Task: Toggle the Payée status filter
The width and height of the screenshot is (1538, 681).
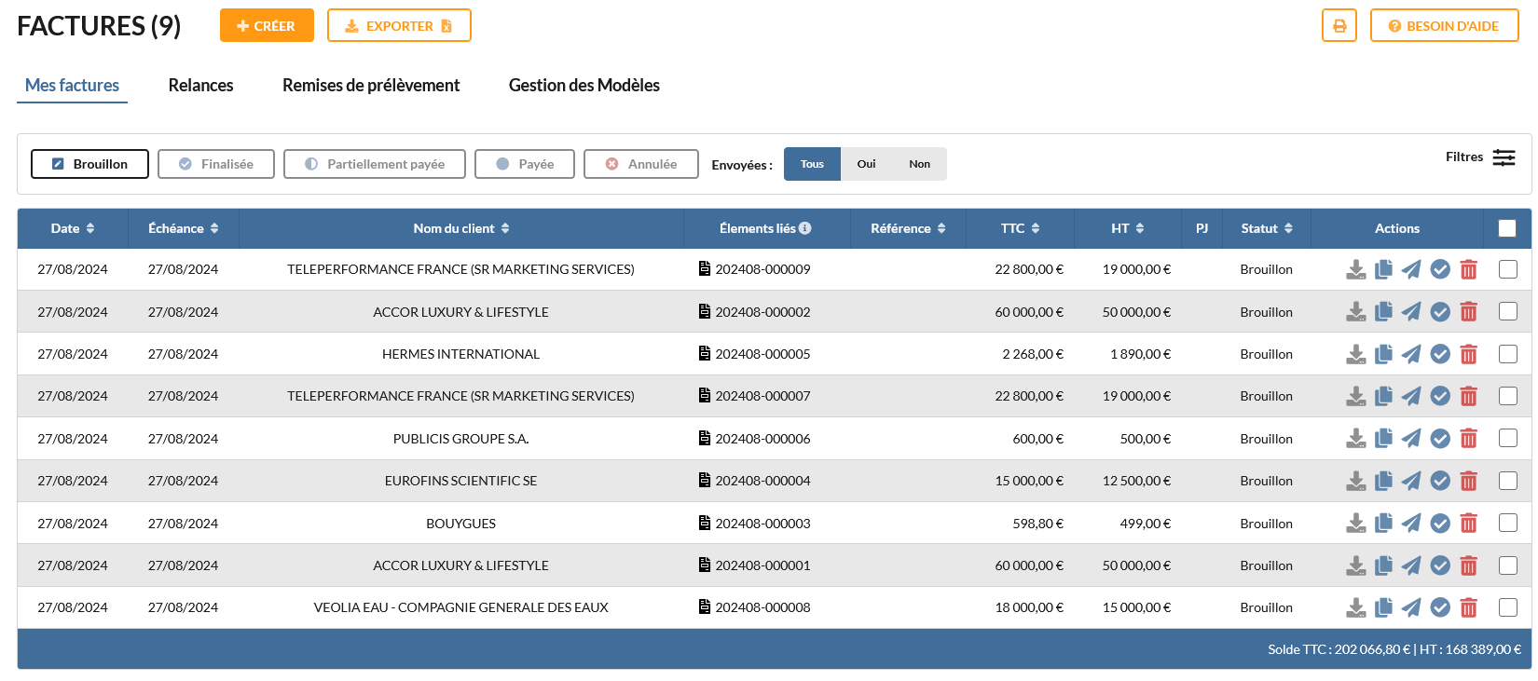Action: coord(525,164)
